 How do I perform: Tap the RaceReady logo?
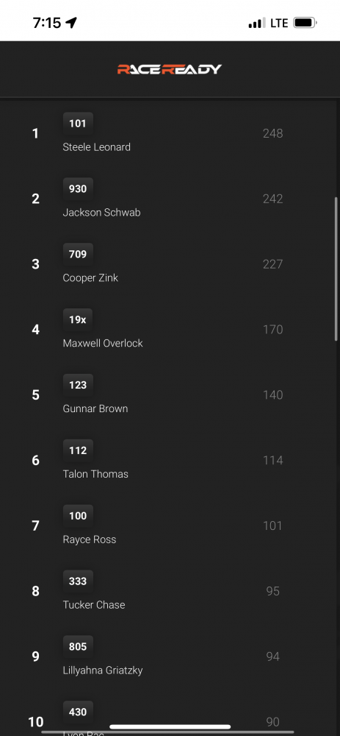click(x=170, y=69)
